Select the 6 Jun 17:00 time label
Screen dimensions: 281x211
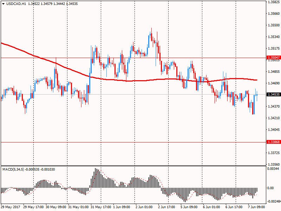click(234, 207)
